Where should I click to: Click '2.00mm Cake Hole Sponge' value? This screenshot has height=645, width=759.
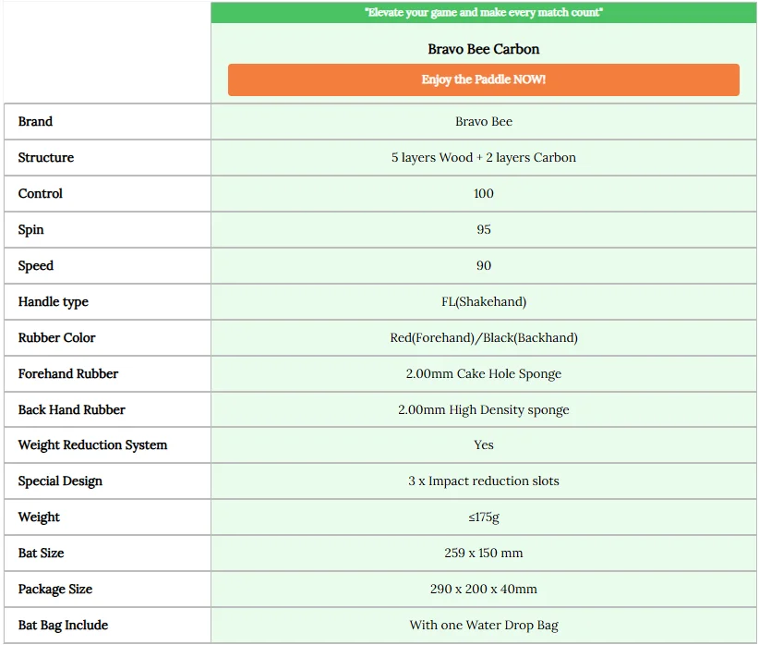click(x=484, y=373)
